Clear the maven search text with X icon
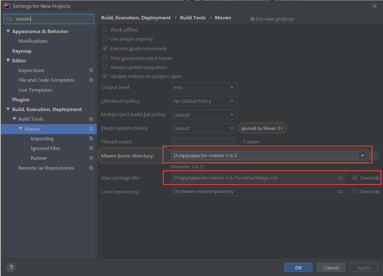The width and height of the screenshot is (383, 276). coord(88,19)
